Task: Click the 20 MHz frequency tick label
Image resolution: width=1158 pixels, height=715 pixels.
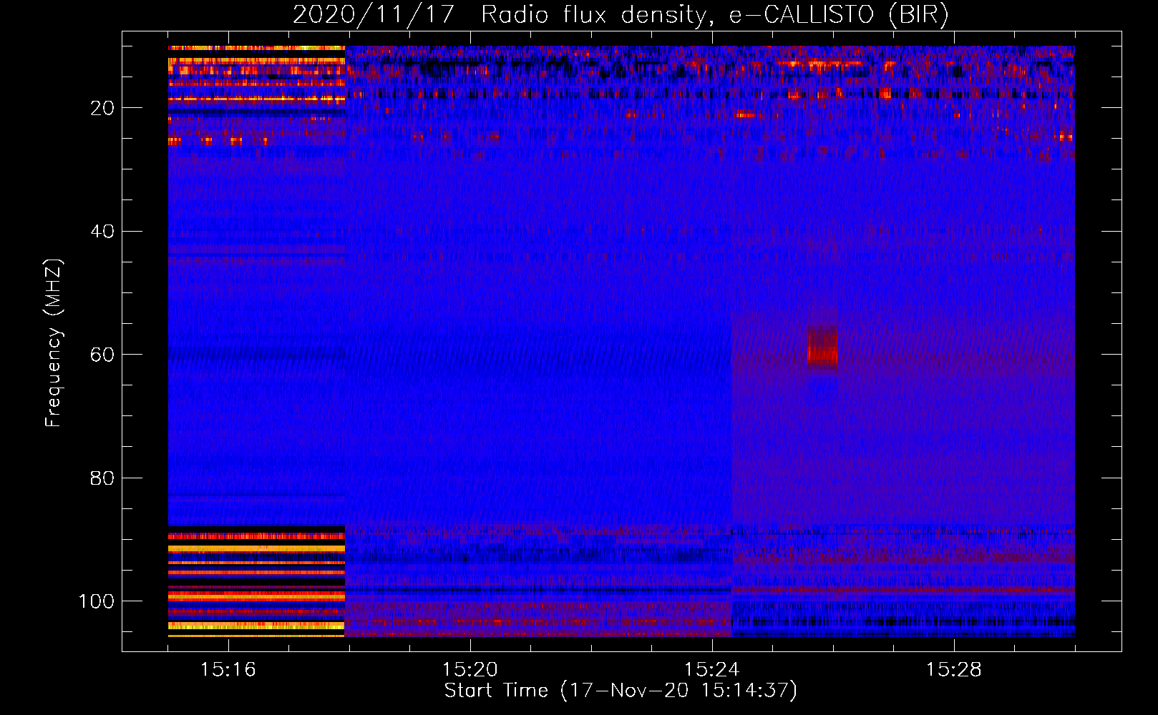Action: tap(102, 108)
